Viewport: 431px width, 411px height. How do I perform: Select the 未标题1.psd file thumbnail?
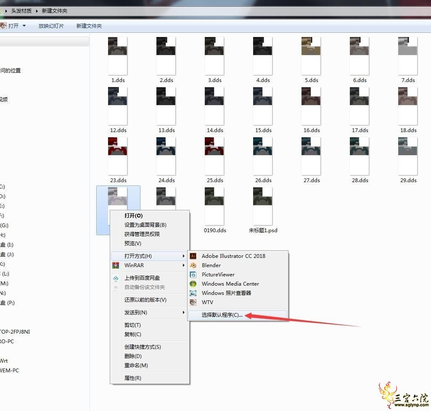(263, 206)
